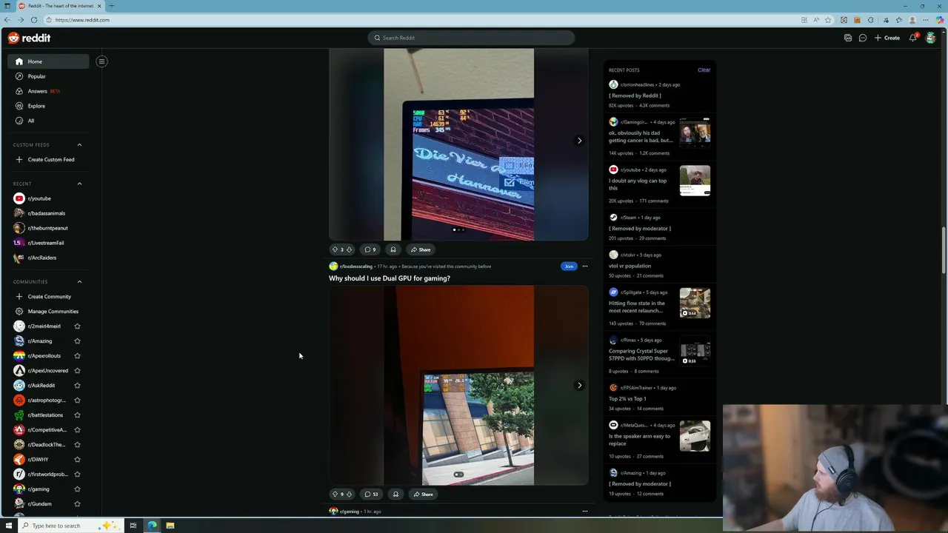Clear the Recent Posts list
This screenshot has width=948, height=533.
[704, 70]
